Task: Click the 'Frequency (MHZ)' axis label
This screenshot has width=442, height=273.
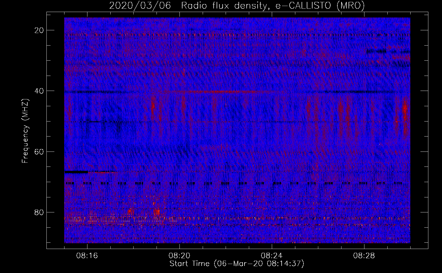Action: [25, 131]
